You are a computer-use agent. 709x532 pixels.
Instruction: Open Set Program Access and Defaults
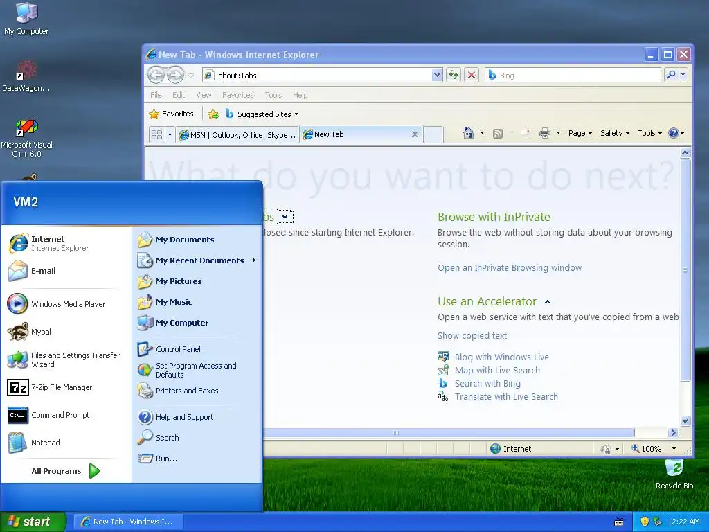(197, 370)
